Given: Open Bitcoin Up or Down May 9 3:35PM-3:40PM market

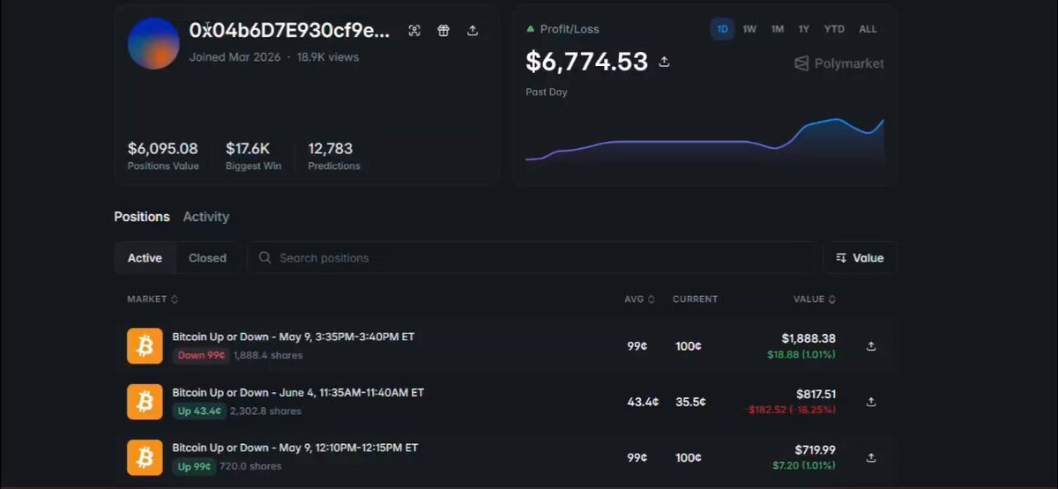Looking at the screenshot, I should pyautogui.click(x=294, y=337).
